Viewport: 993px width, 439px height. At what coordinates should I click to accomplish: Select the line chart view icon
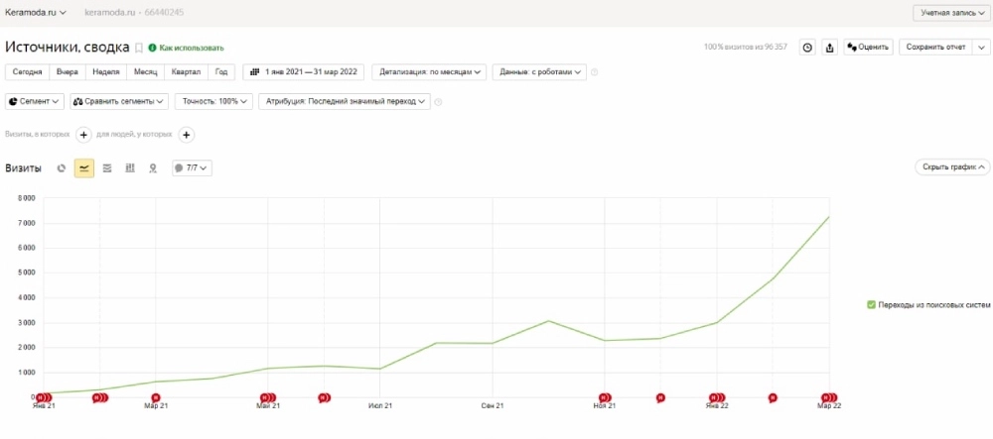84,168
